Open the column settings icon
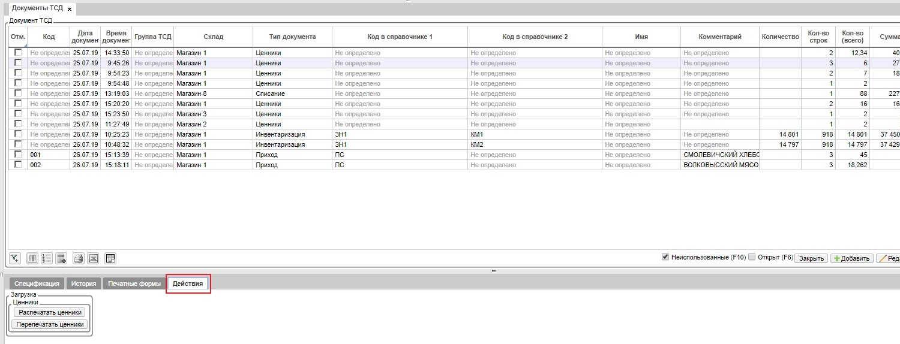900x344 pixels. (32, 258)
